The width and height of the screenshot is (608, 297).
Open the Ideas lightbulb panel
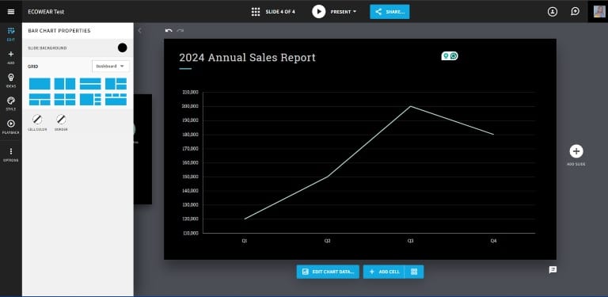coord(11,80)
